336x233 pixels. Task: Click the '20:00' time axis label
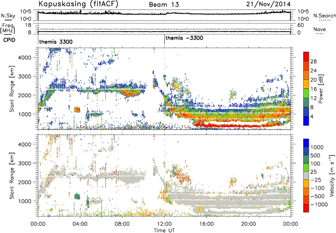click(248, 224)
